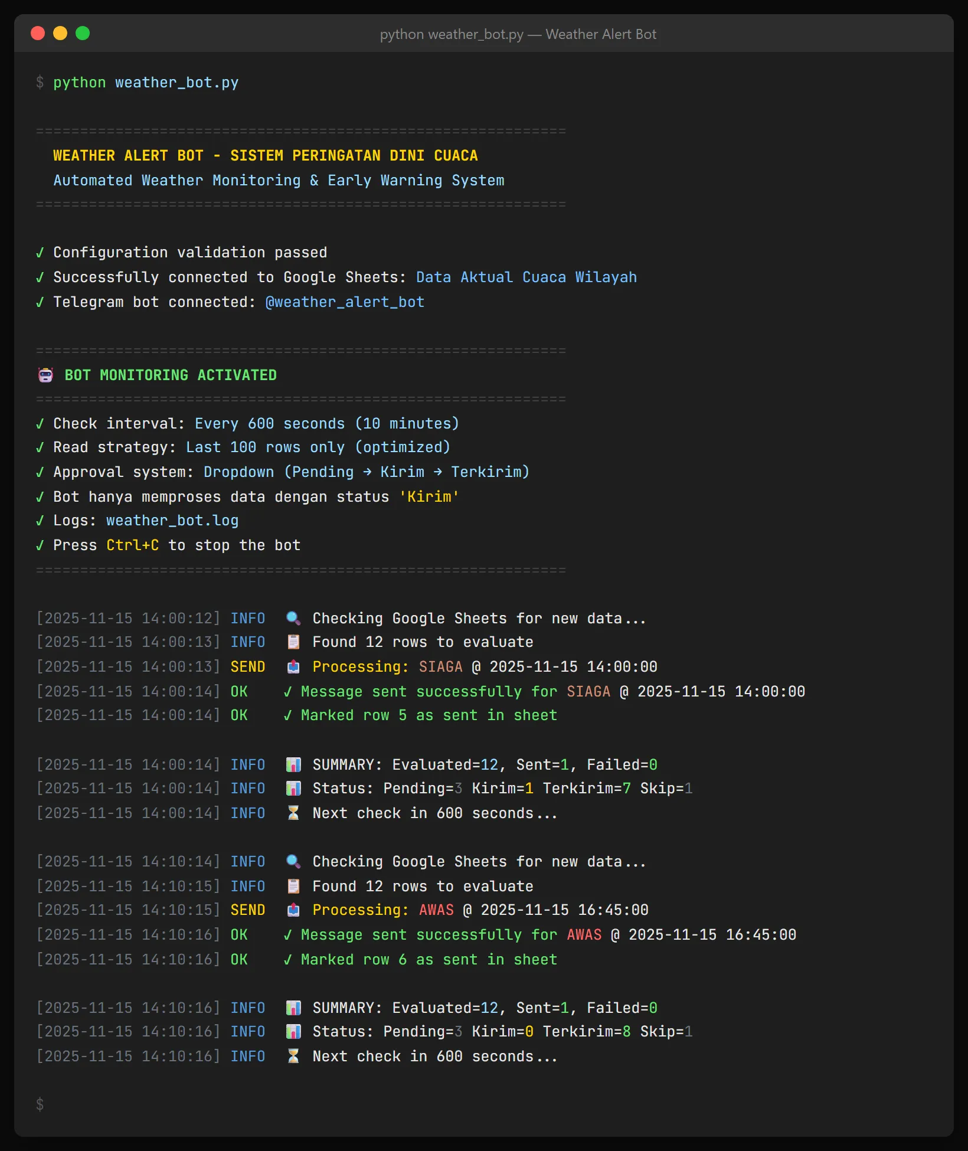This screenshot has height=1151, width=968.
Task: Toggle the checkmark beside Configuration validation passed
Action: click(40, 252)
